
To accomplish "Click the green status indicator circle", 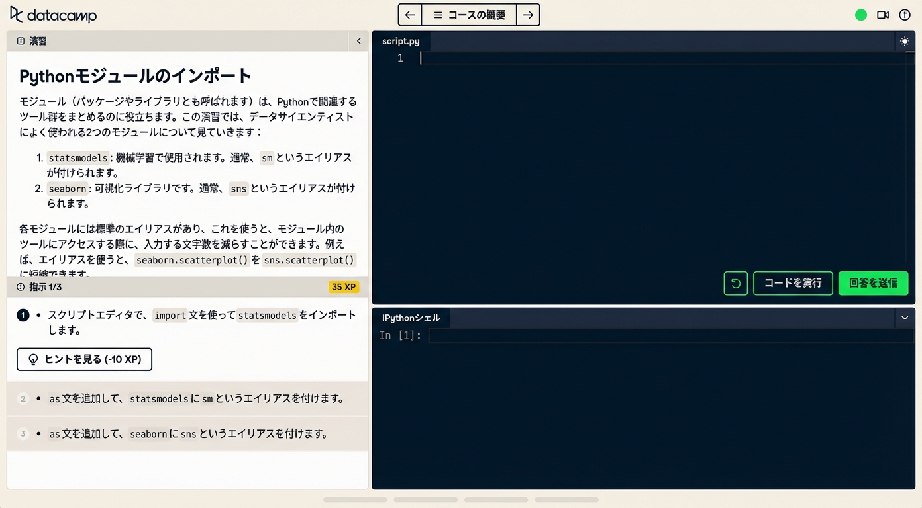I will click(861, 15).
